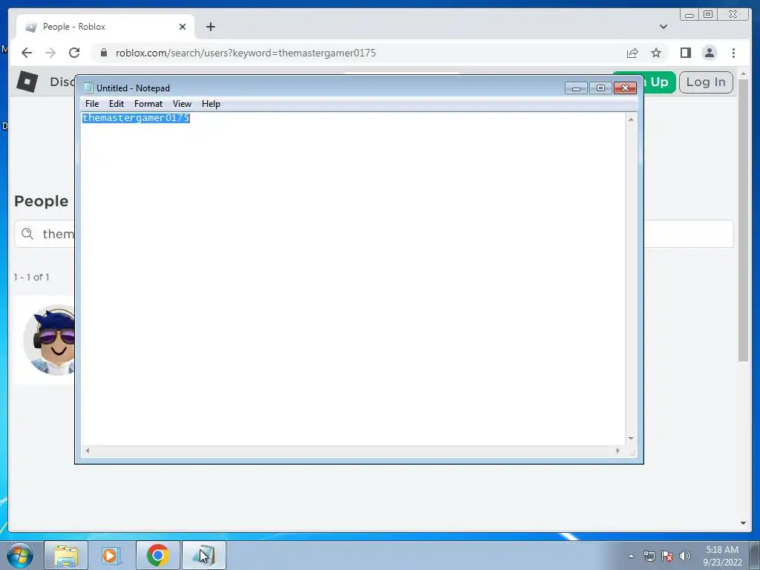
Task: Switch to Chrome from the taskbar
Action: 157,555
